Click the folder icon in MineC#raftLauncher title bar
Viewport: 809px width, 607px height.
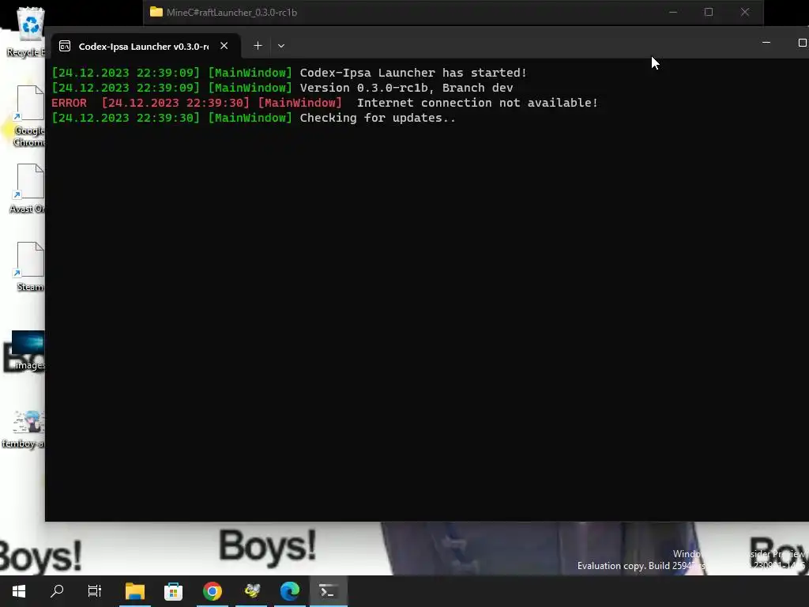tap(156, 12)
